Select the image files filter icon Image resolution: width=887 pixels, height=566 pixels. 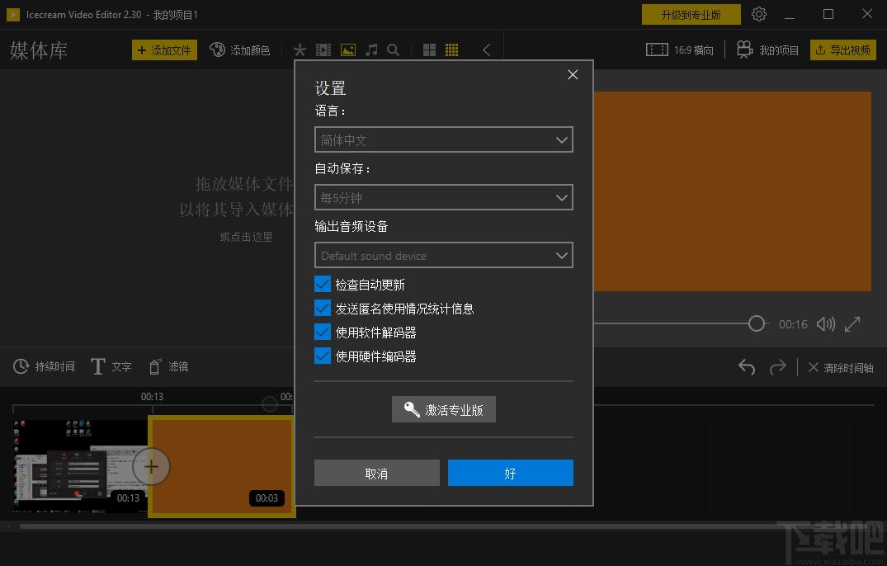point(347,50)
